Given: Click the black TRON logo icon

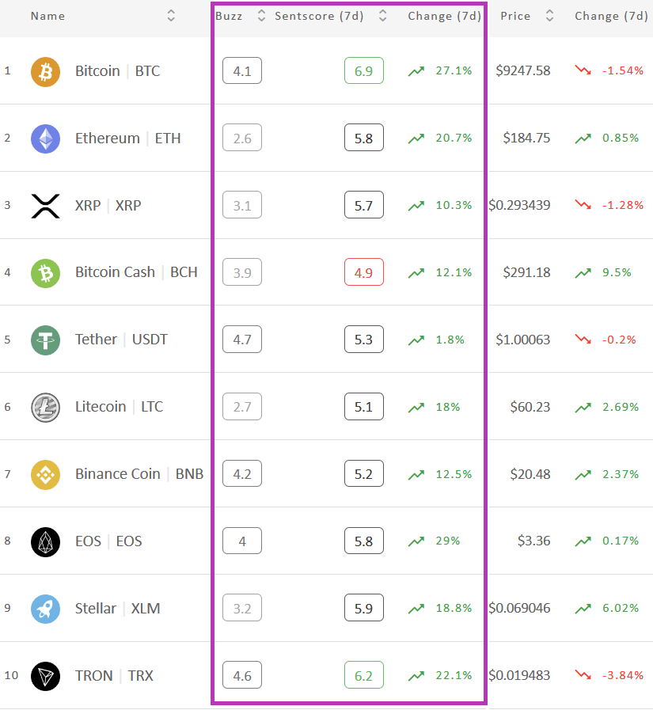Looking at the screenshot, I should [45, 676].
